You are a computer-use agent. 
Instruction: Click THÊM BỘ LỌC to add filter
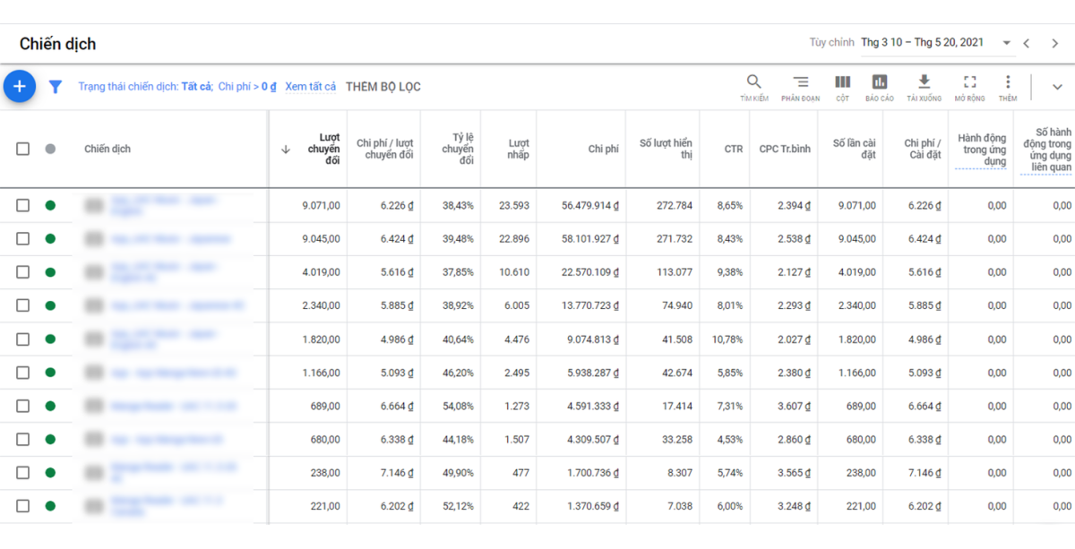click(x=383, y=87)
